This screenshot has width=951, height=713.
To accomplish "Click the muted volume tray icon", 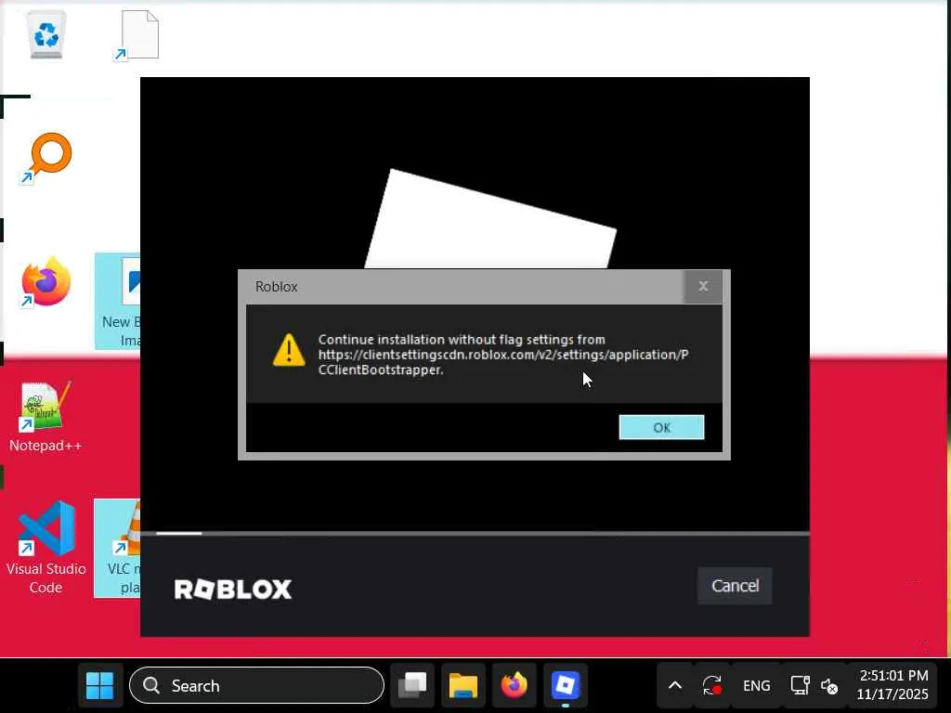I will tap(829, 686).
